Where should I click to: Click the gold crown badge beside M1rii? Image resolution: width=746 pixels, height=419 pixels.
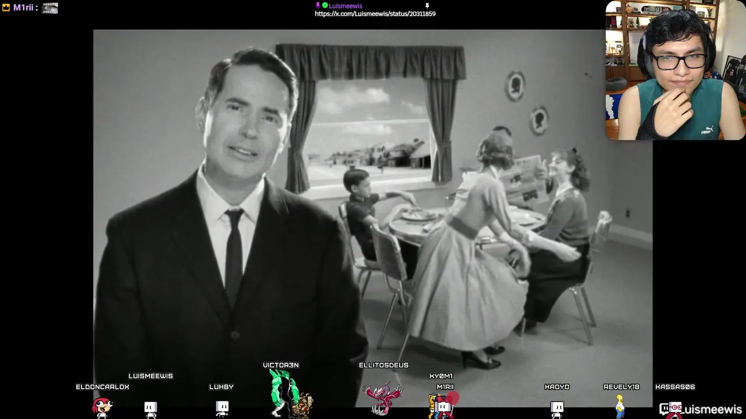(6, 8)
